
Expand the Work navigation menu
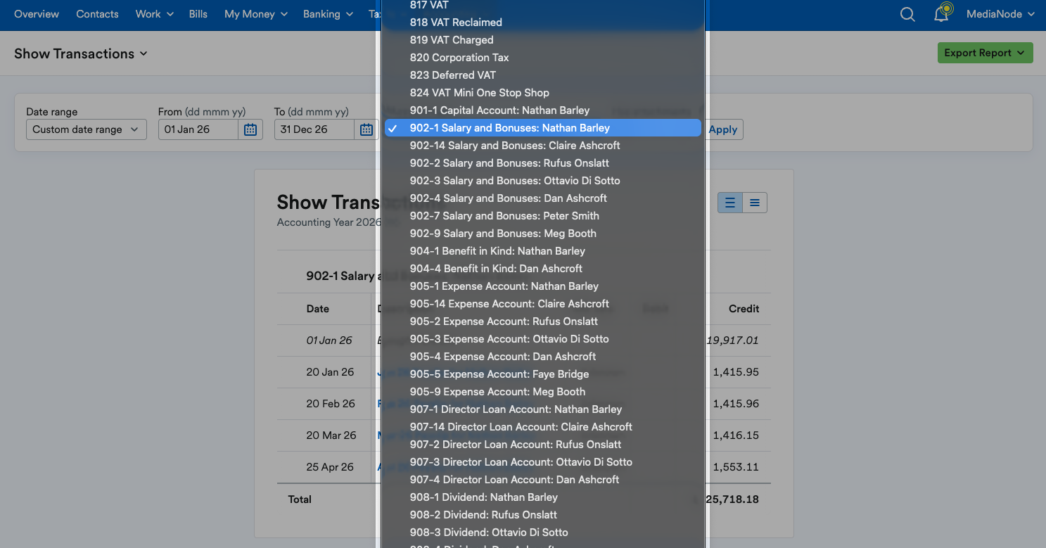pos(154,14)
